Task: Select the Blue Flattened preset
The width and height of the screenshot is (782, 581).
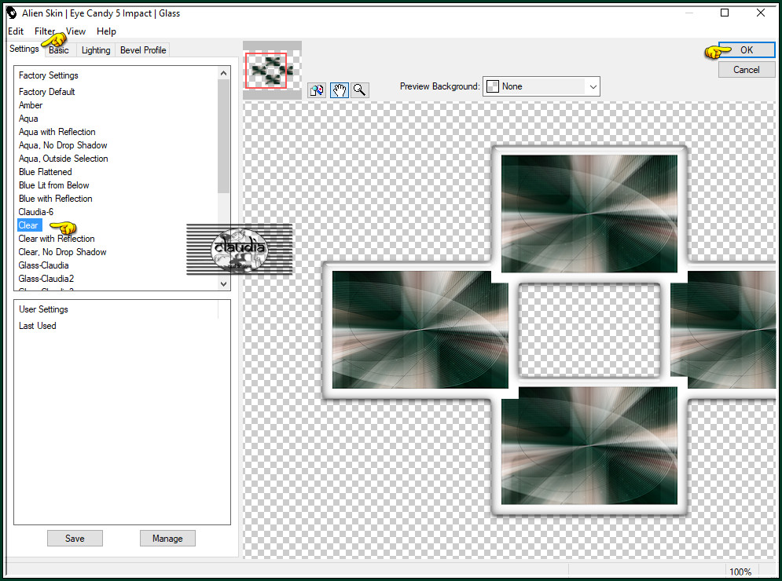Action: pos(46,172)
